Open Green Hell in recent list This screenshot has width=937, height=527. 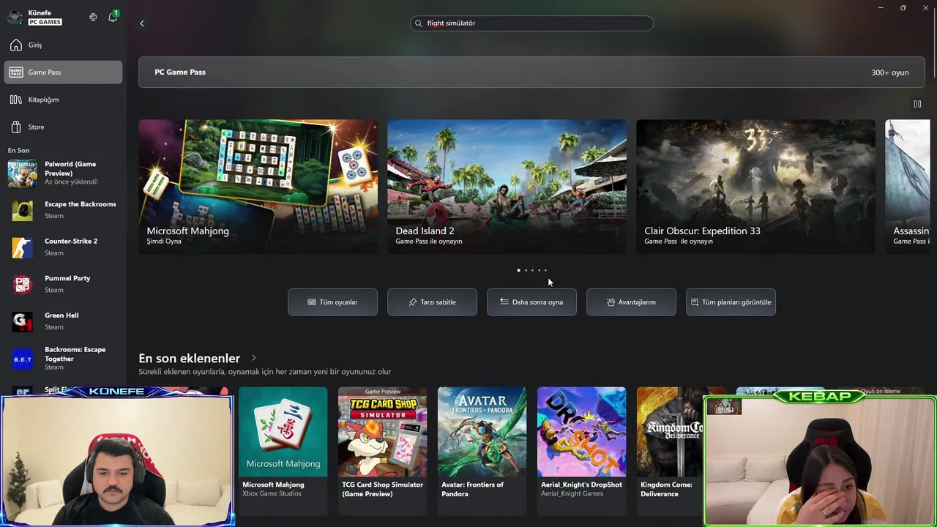coord(63,321)
